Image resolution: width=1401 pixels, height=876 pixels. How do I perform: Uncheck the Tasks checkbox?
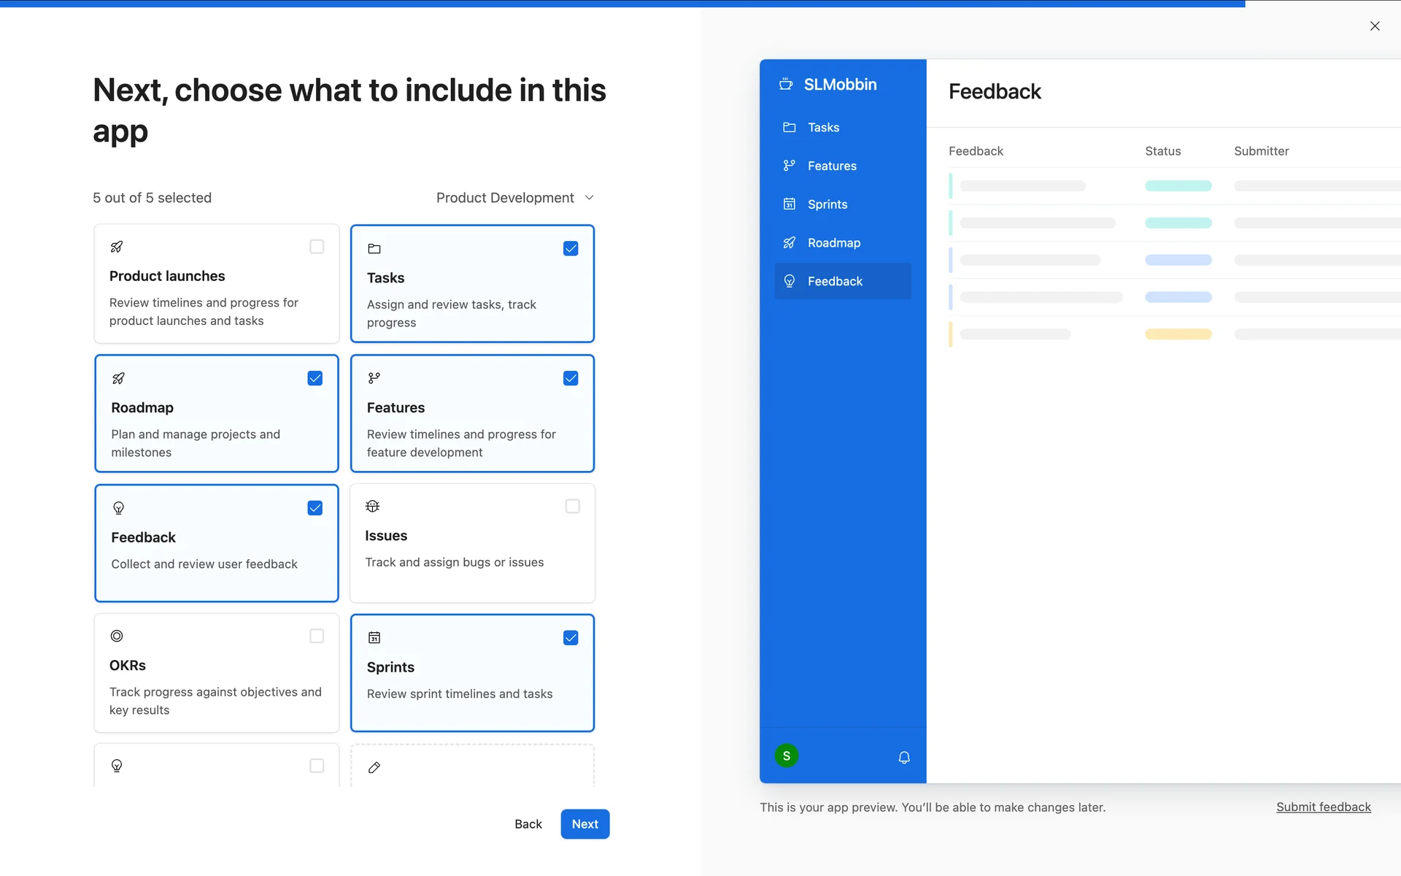(571, 248)
